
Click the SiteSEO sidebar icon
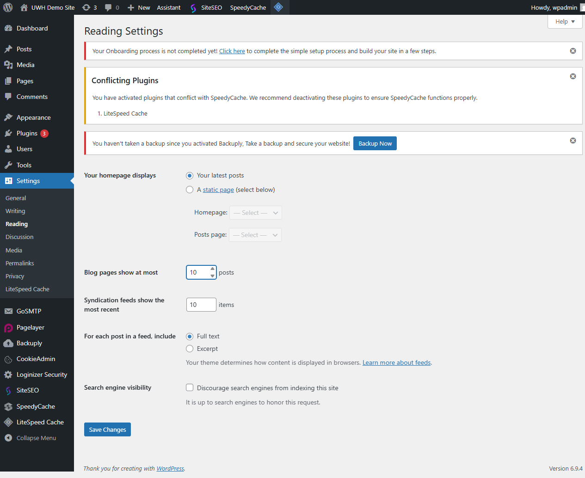coord(8,391)
